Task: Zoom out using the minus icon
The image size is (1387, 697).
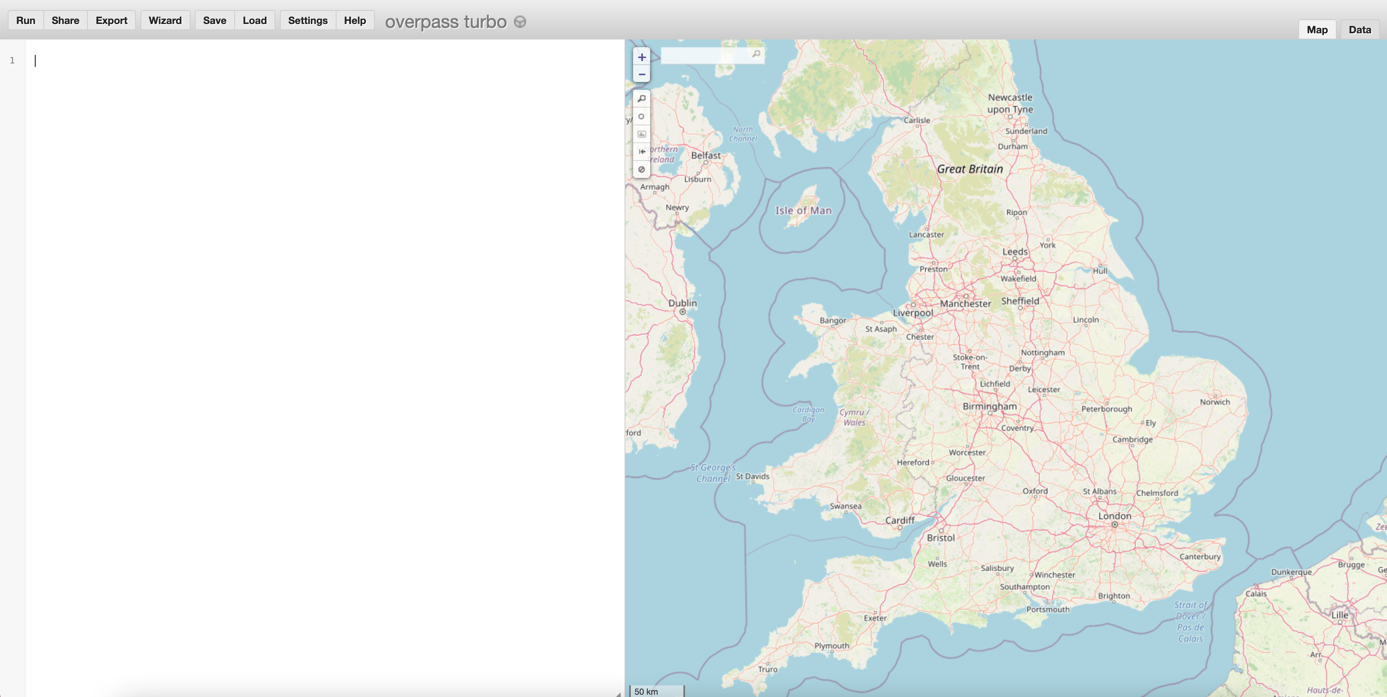Action: (641, 73)
